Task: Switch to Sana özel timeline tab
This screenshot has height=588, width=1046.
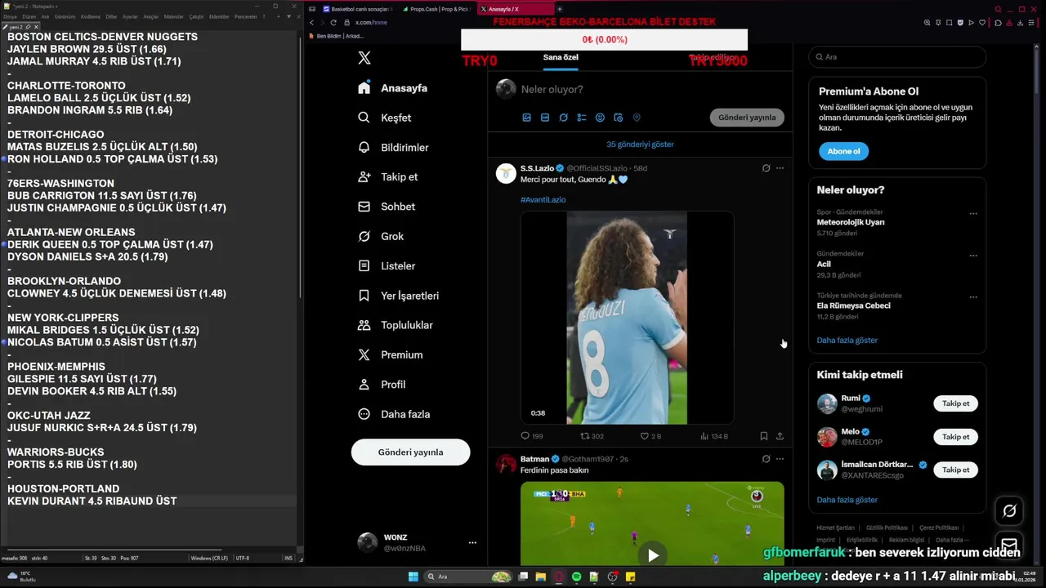Action: [x=561, y=57]
